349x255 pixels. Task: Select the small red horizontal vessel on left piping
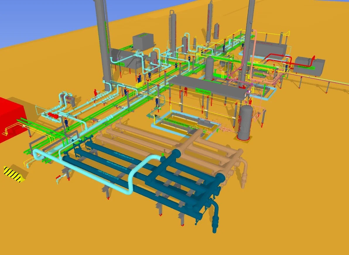[x=53, y=115]
